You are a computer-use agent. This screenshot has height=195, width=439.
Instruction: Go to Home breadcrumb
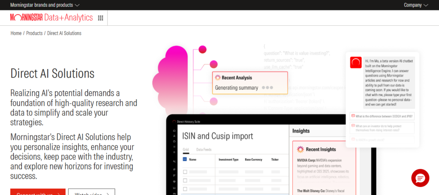click(x=16, y=33)
